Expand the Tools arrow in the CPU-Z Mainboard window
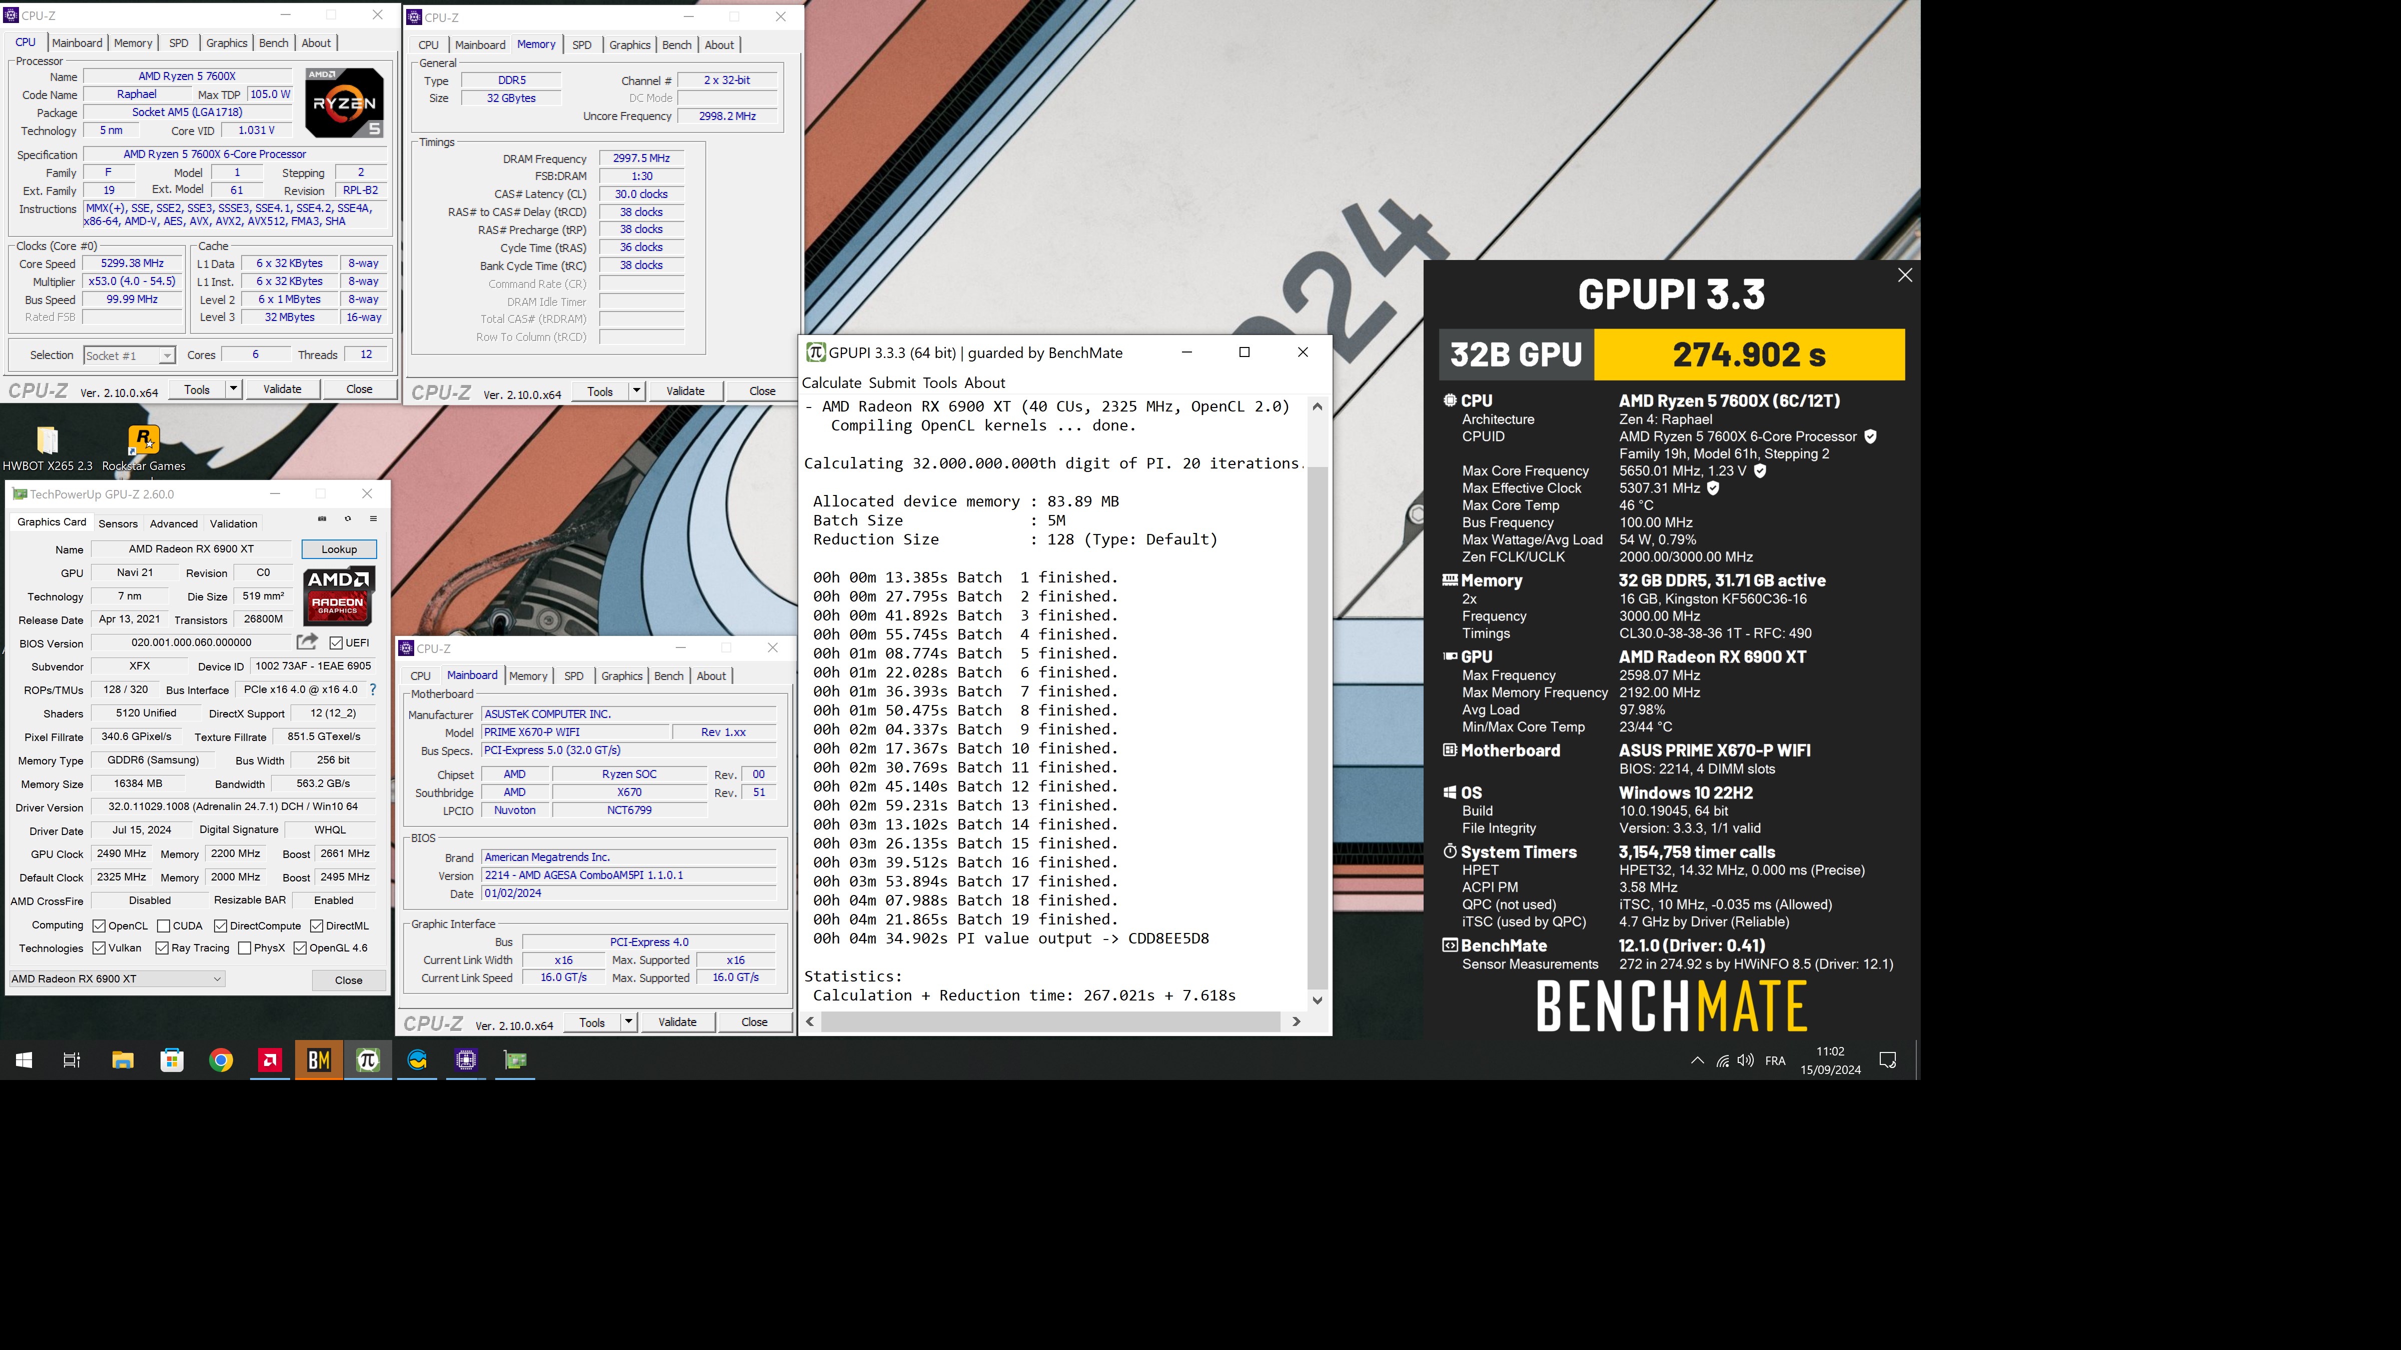Viewport: 2401px width, 1350px height. coord(629,1022)
